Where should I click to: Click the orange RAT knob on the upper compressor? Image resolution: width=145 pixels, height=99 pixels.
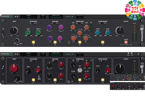point(80,33)
